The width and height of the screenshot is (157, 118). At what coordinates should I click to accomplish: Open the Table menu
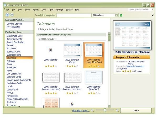51,10
